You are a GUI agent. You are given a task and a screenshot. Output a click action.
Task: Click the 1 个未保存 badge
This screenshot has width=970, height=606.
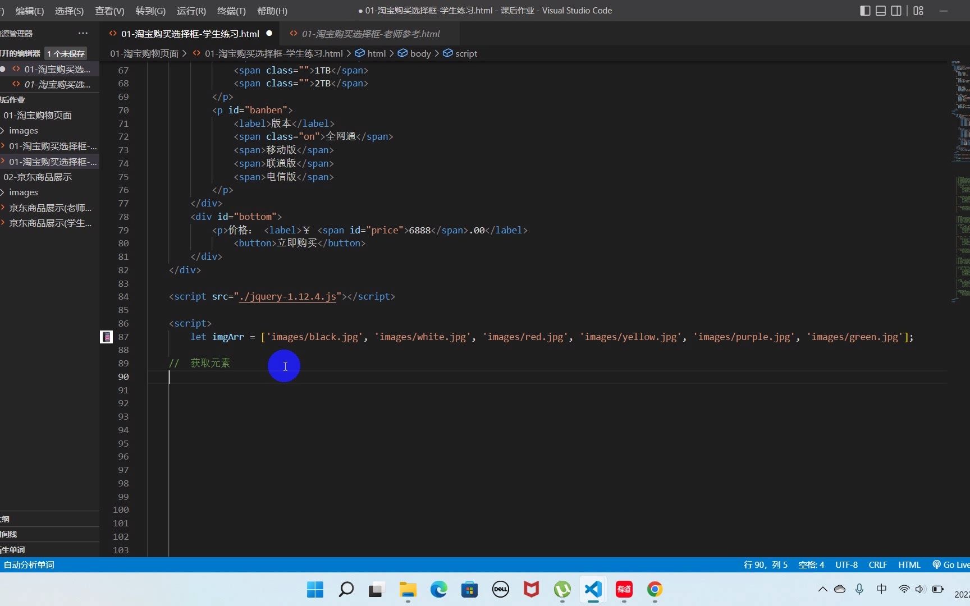point(66,53)
